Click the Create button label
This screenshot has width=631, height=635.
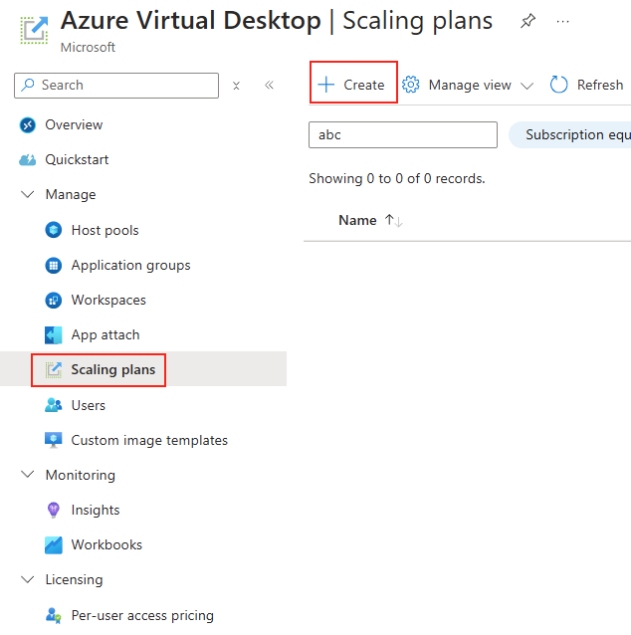tap(363, 85)
